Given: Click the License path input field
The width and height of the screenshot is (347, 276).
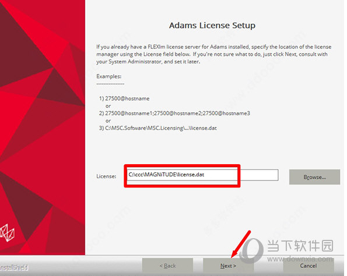Looking at the screenshot, I should (202, 175).
